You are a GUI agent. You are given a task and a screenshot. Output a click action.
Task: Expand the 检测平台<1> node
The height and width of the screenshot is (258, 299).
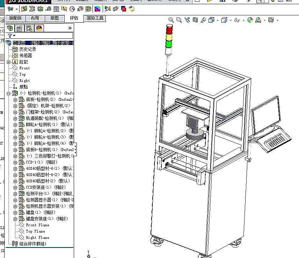click(x=15, y=194)
